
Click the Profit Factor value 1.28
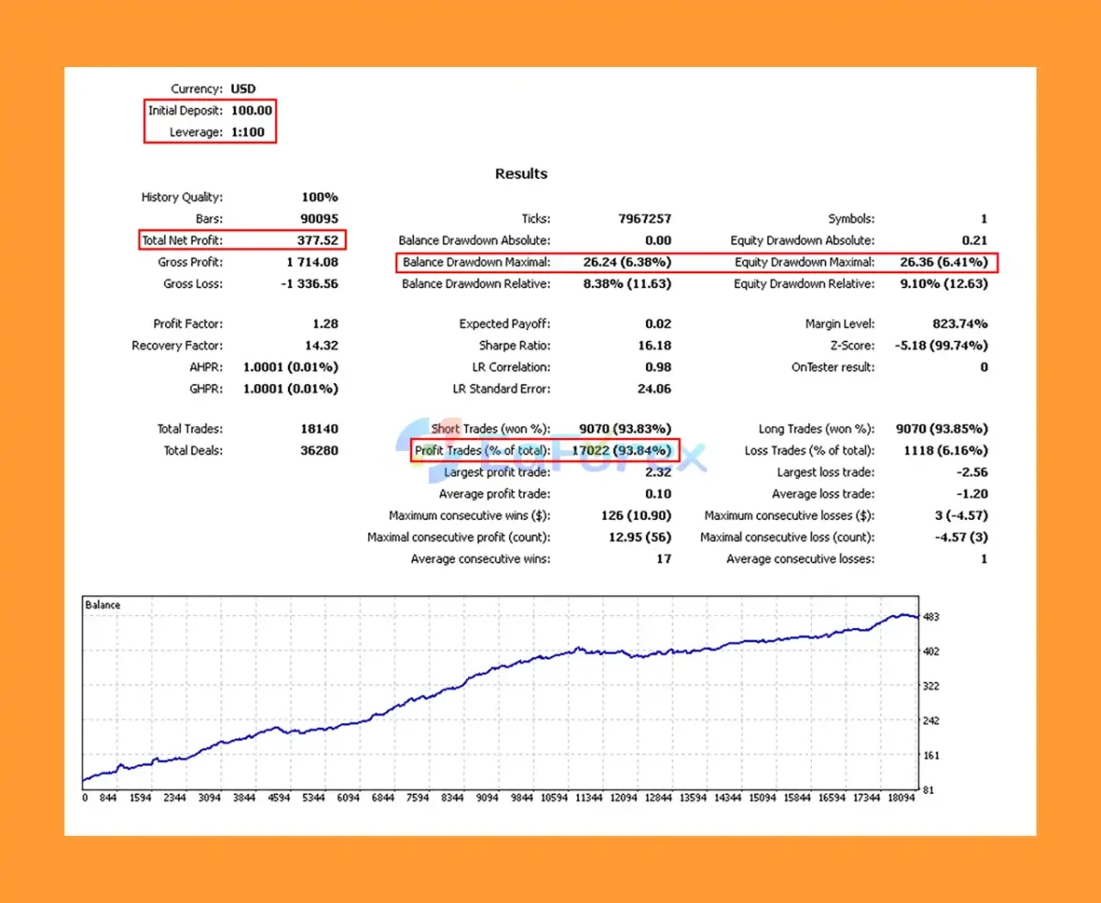[x=325, y=324]
